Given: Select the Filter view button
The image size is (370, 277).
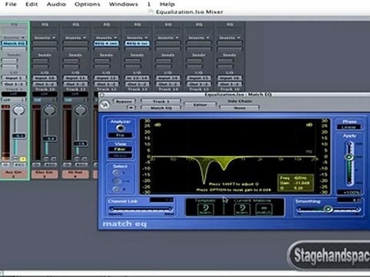Looking at the screenshot, I should tap(120, 149).
